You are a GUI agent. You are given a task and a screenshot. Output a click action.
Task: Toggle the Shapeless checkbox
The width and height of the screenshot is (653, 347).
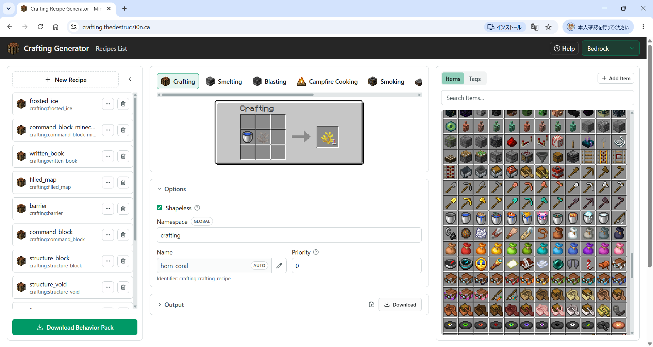(160, 208)
